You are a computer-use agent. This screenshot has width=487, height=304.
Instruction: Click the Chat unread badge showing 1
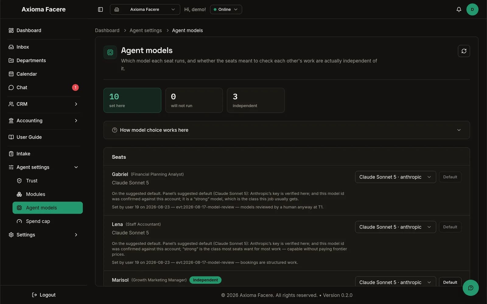tap(75, 88)
